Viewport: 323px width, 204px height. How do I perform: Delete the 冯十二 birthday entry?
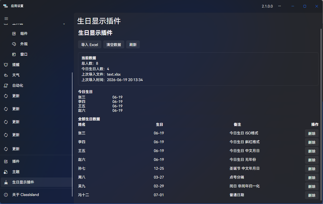[x=312, y=195]
